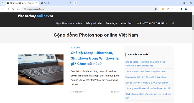Open 20 trang web tải ảnh link
Viewport: 194px width, 103px height.
click(x=148, y=88)
